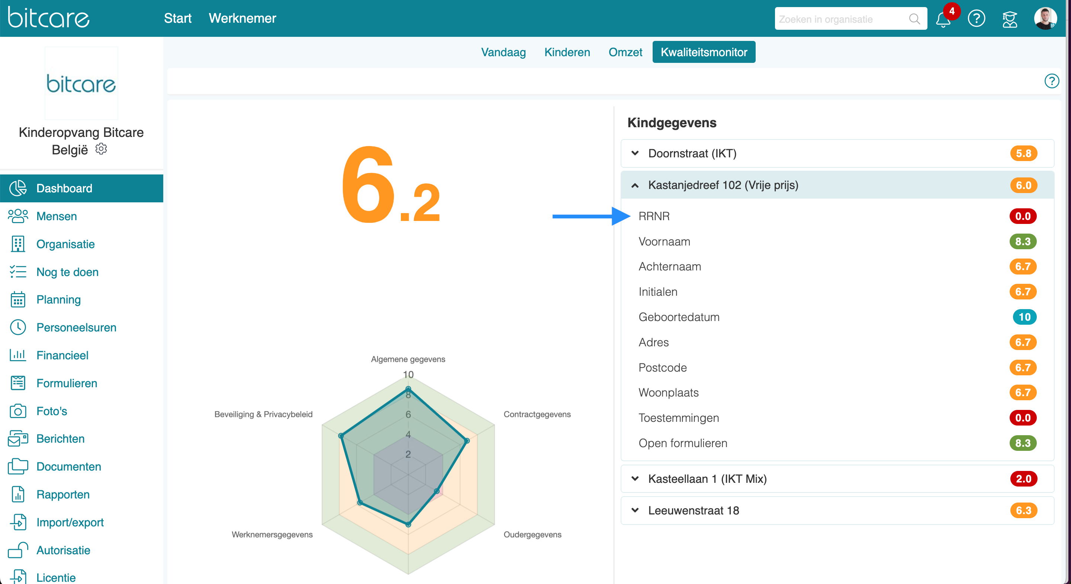Switch to the Kinderen tab
Screen dimensions: 1071x584
pos(567,52)
